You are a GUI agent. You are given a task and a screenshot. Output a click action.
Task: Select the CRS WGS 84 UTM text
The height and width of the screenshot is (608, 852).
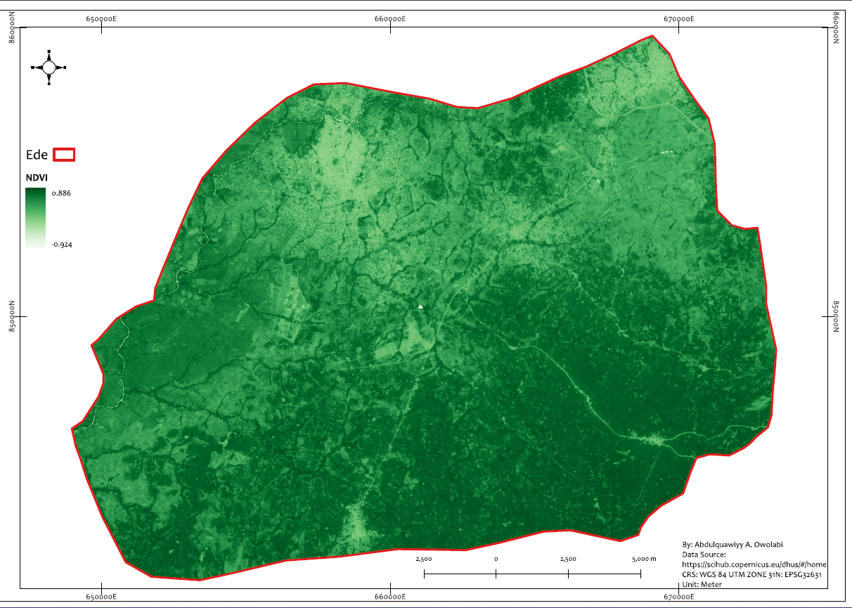(x=751, y=574)
